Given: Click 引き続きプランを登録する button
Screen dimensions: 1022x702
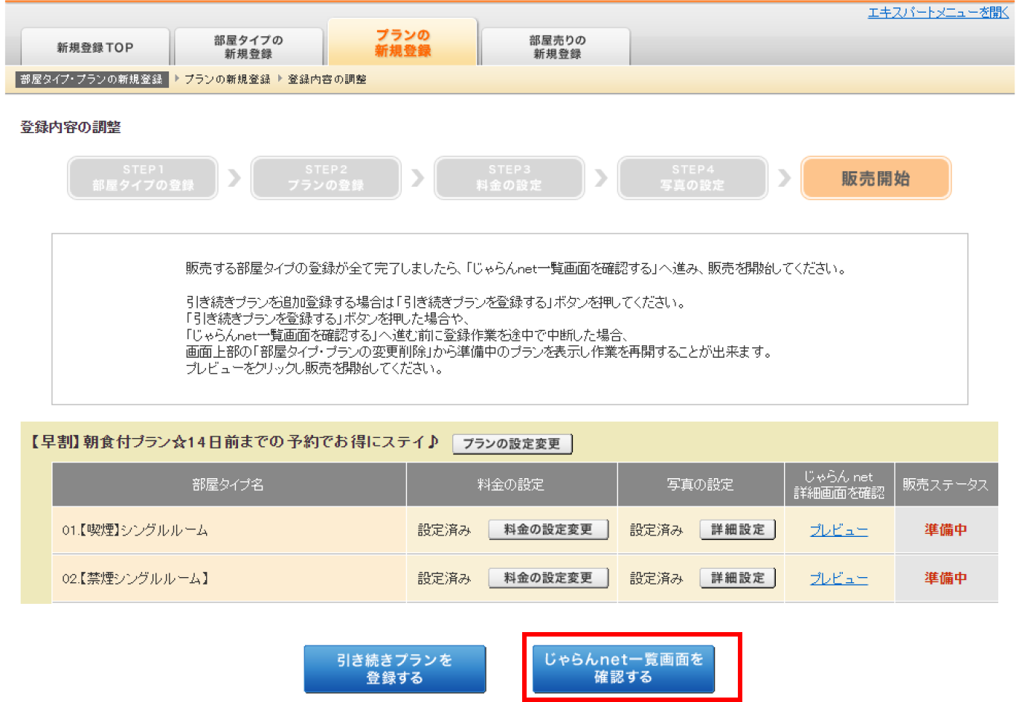Looking at the screenshot, I should tap(394, 669).
